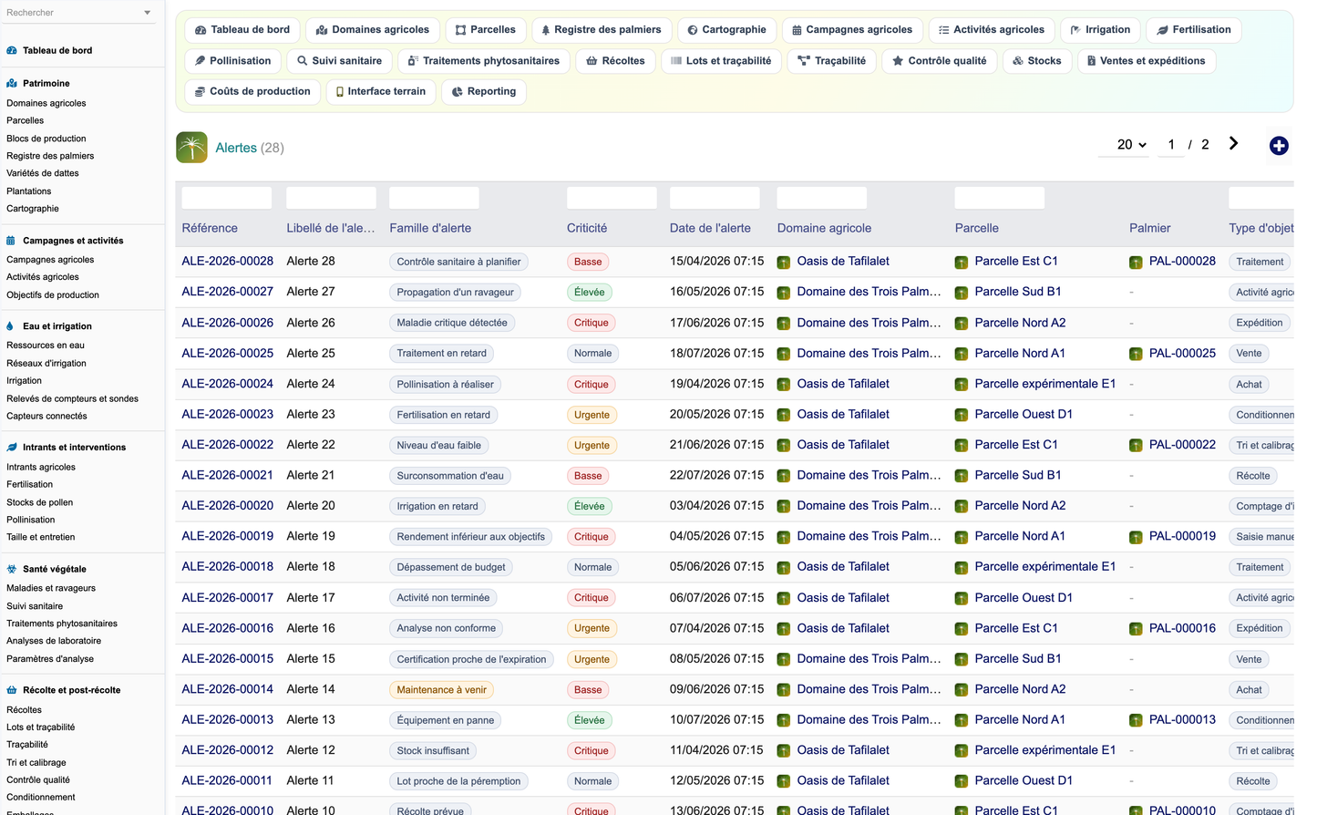Click Maintenance à venir alert family tag
The image size is (1317, 815).
(x=441, y=690)
